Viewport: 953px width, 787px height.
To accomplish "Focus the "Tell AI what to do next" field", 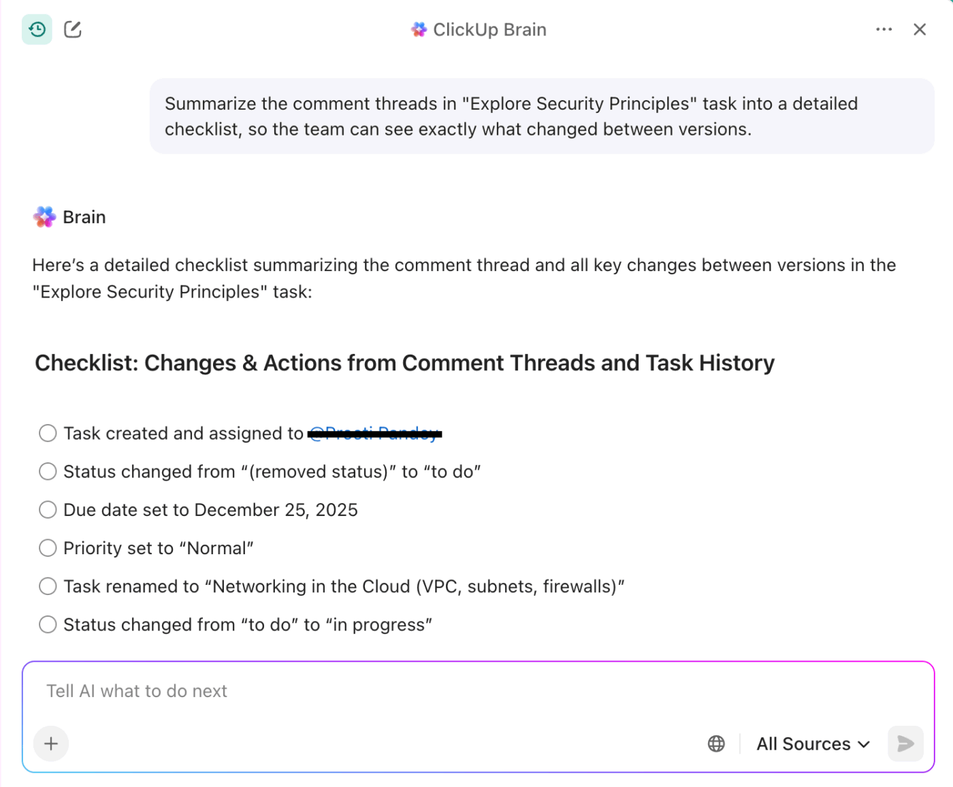I will click(272, 690).
